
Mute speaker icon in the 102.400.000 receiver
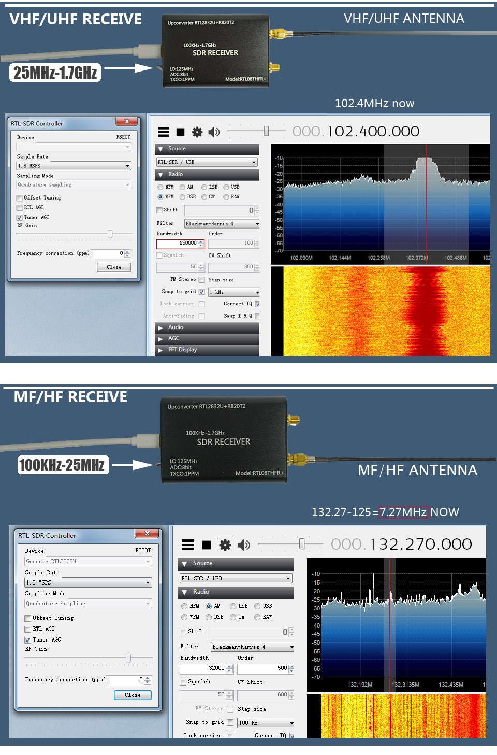click(213, 132)
